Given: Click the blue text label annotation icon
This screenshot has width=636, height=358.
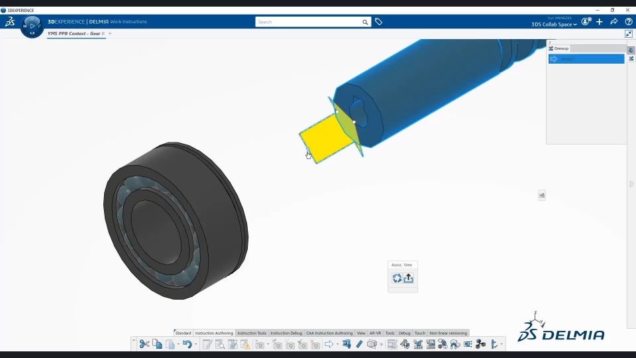Looking at the screenshot, I should (346, 344).
